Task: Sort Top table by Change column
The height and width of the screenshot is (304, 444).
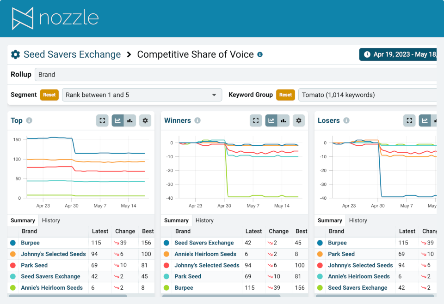Action: click(125, 231)
